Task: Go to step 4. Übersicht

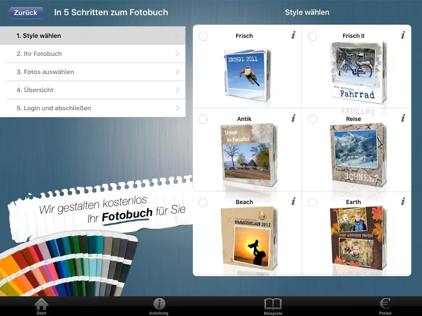Action: coord(93,90)
